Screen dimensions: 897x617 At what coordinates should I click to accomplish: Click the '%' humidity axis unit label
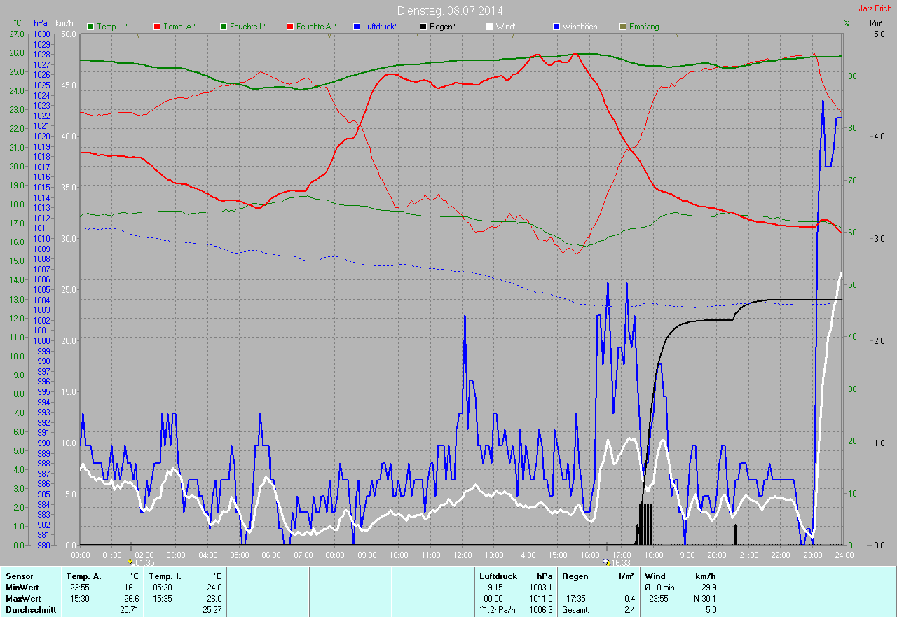click(x=847, y=23)
